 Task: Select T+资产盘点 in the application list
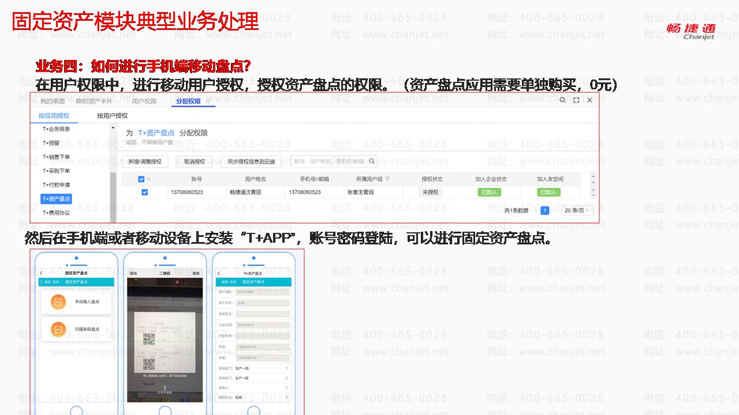click(x=57, y=199)
